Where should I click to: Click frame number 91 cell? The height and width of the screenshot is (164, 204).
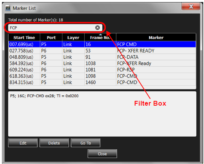click(x=100, y=57)
